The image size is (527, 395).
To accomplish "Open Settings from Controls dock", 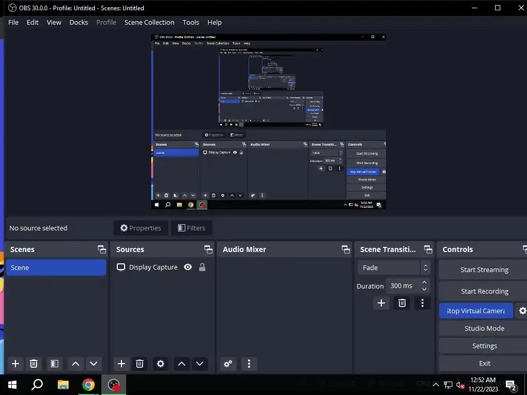I will (484, 346).
